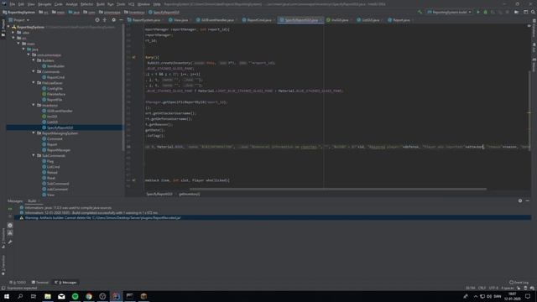Switch to the View.java tab

pos(180,20)
